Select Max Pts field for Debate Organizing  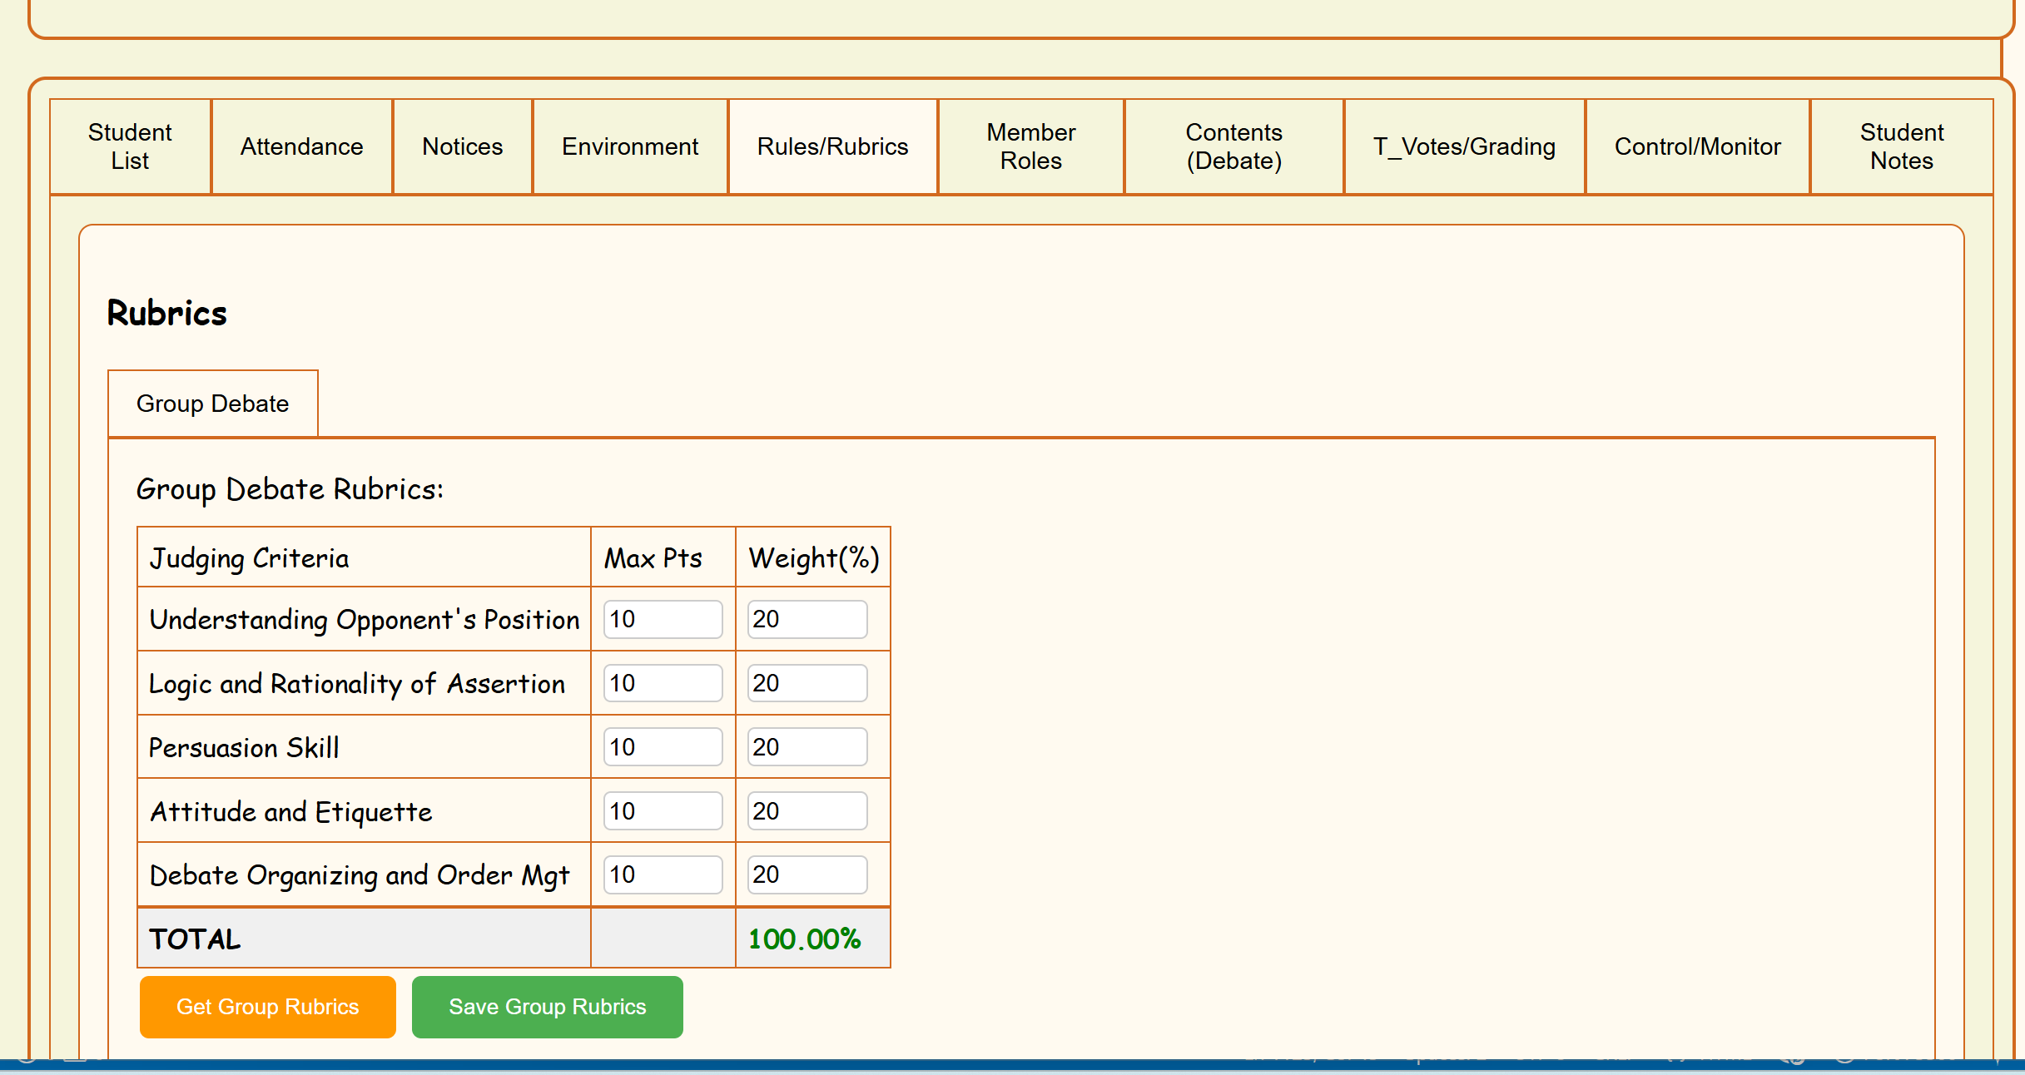pyautogui.click(x=663, y=874)
